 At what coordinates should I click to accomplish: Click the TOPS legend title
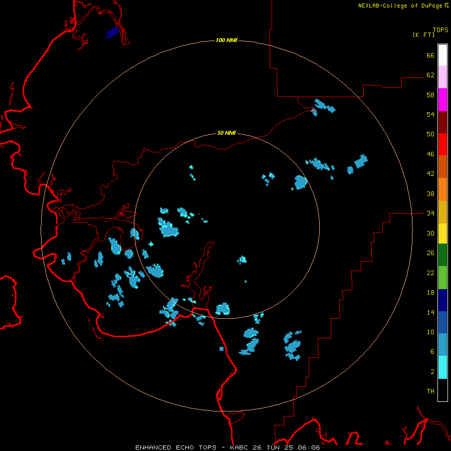coord(440,30)
